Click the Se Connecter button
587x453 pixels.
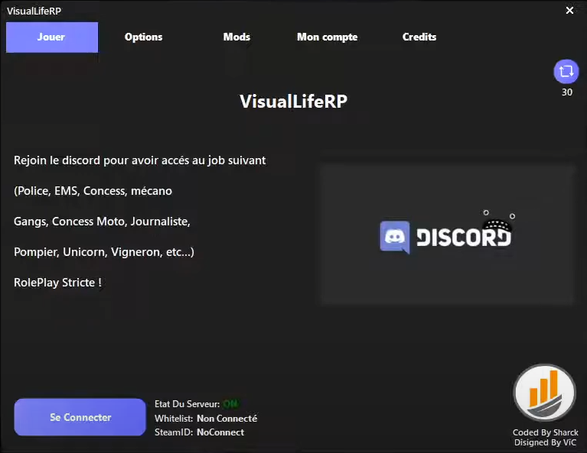[80, 417]
